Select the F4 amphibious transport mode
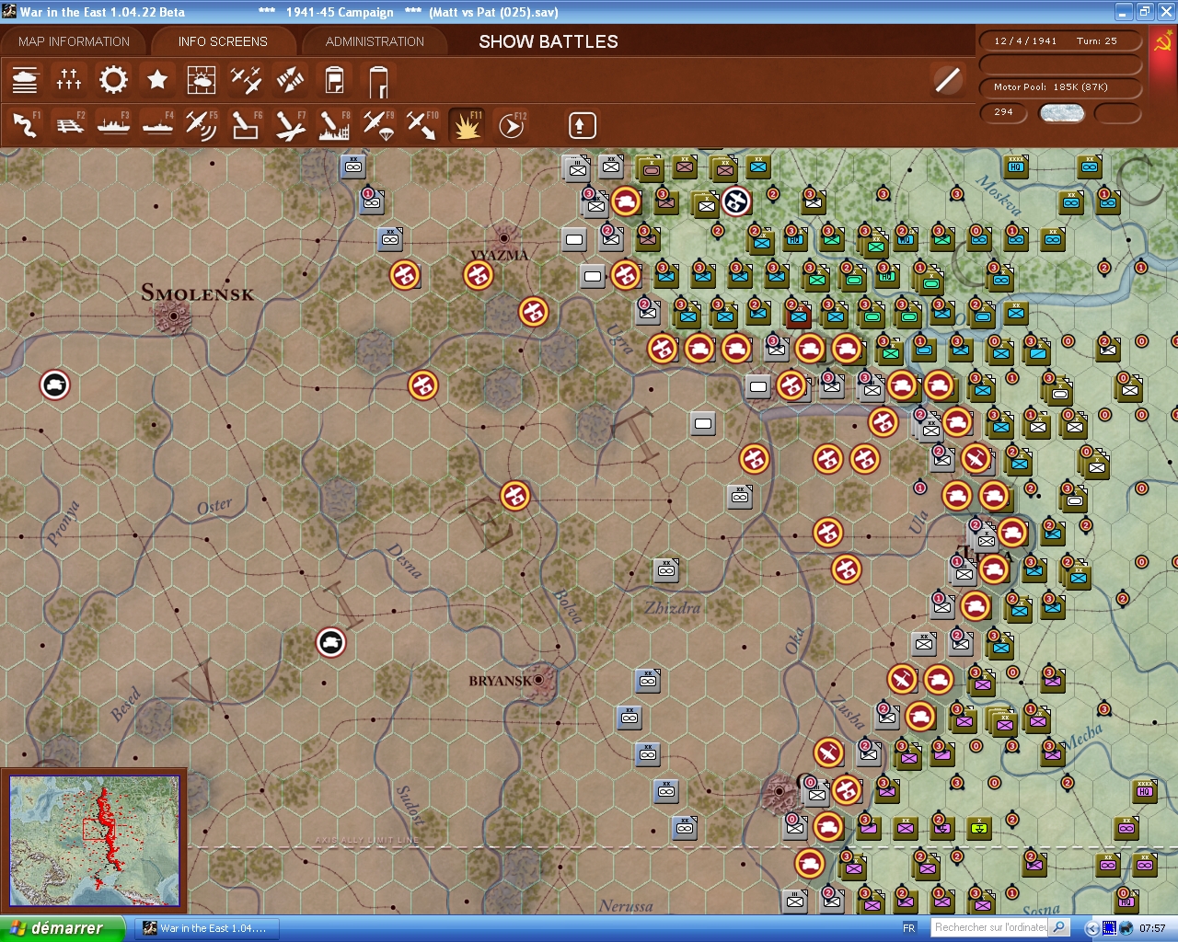The height and width of the screenshot is (942, 1178). [x=157, y=124]
